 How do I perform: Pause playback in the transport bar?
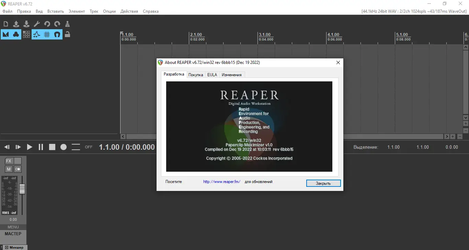coord(41,147)
